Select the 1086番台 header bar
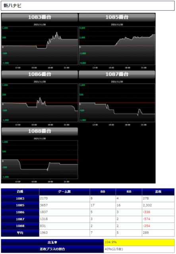 (40, 74)
